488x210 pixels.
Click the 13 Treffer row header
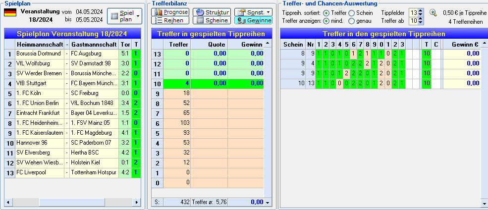pyautogui.click(x=158, y=54)
